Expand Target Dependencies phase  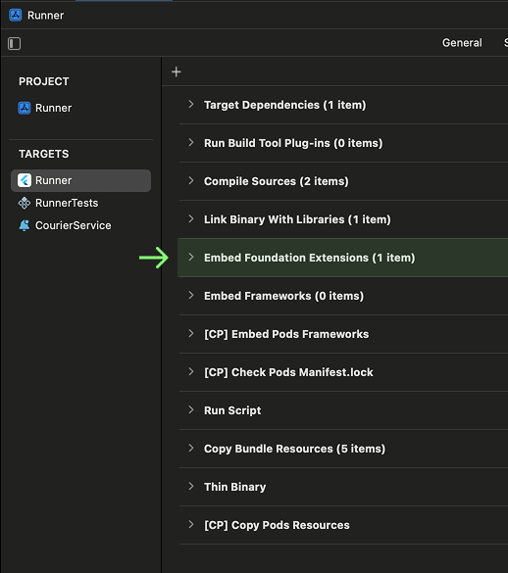pyautogui.click(x=190, y=105)
